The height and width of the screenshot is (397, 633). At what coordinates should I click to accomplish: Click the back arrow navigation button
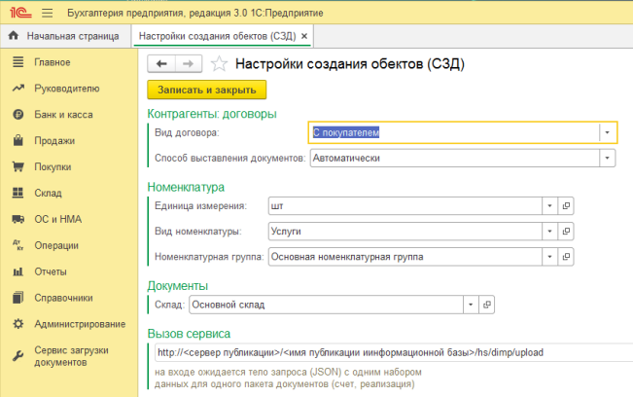(161, 64)
